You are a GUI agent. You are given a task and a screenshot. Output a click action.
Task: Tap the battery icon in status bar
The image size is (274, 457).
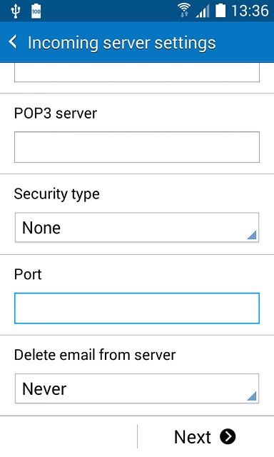point(220,11)
